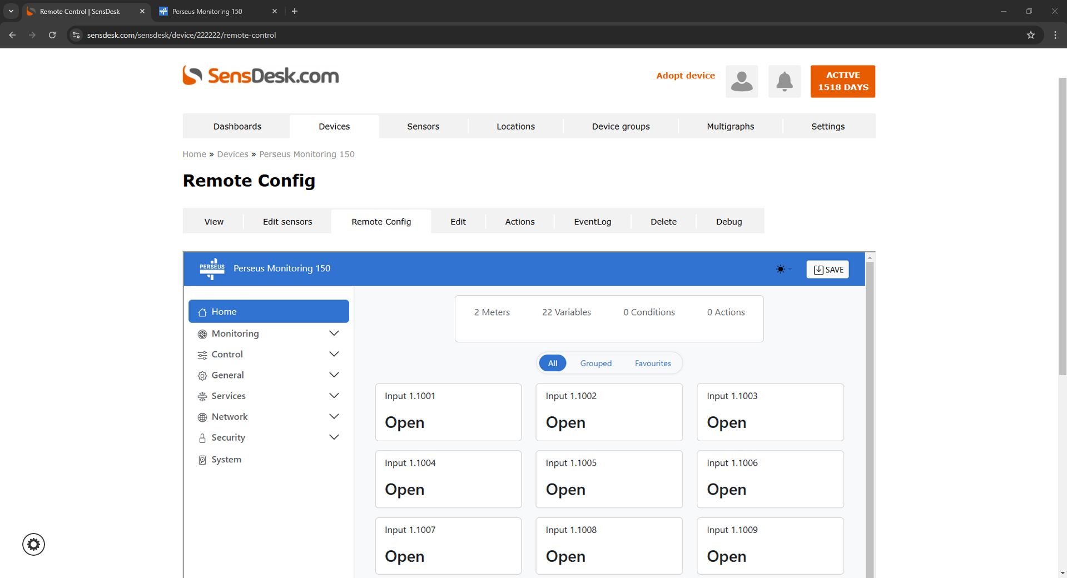Viewport: 1067px width, 578px height.
Task: Open the Multigraphs navigation tab
Action: tap(730, 127)
